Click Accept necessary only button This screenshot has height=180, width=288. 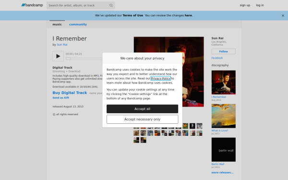tap(143, 120)
